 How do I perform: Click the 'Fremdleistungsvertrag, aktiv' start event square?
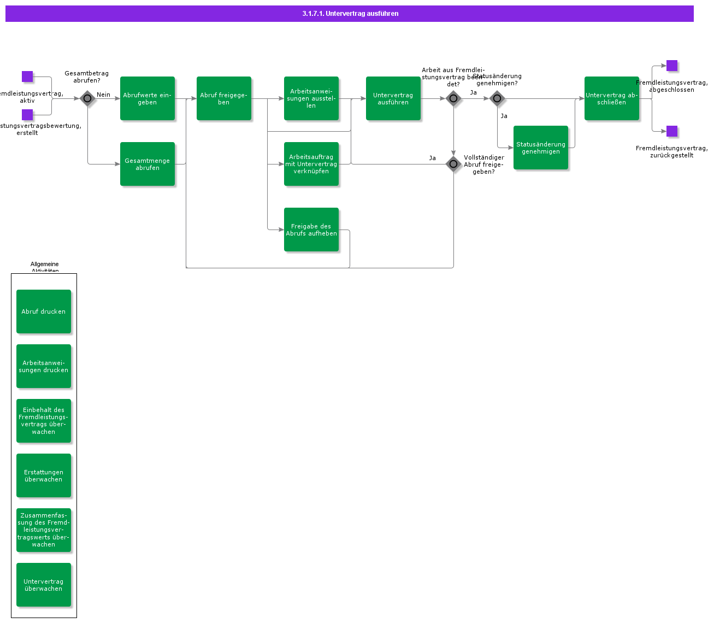click(x=27, y=77)
